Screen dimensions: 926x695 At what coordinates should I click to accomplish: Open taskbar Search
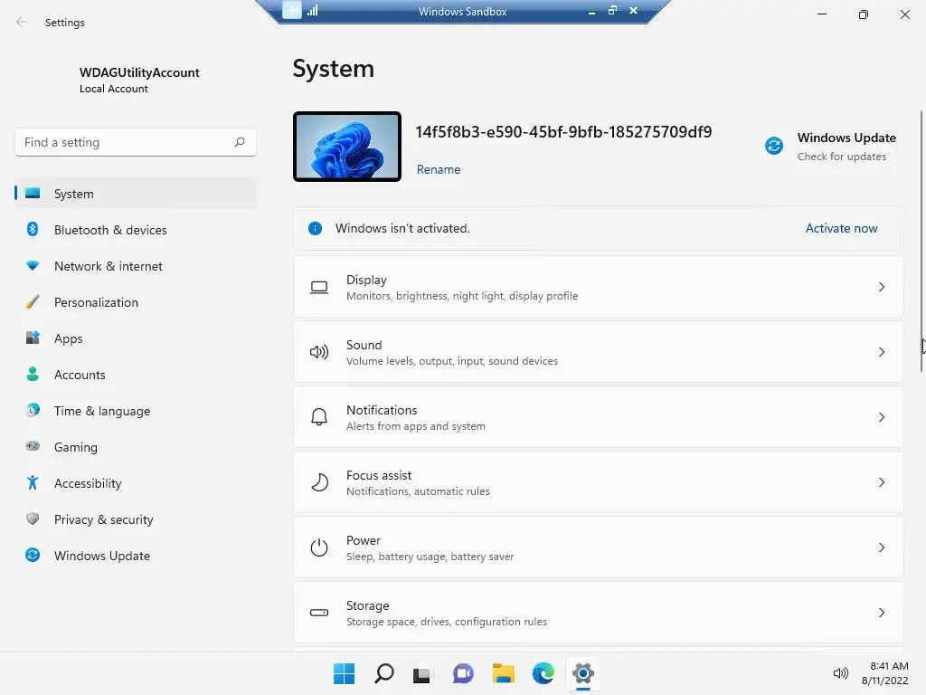[x=383, y=673]
